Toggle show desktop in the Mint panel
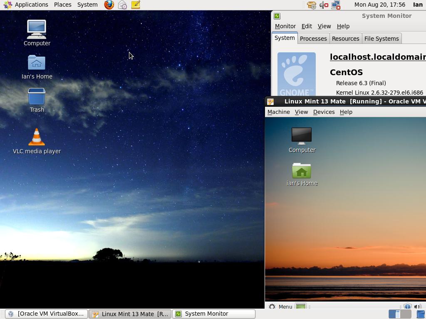Screen dimensions: 426x319 [300, 307]
